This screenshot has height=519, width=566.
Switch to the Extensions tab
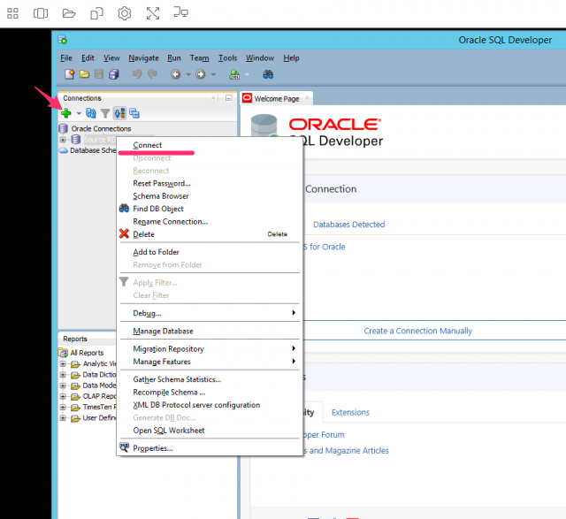tap(350, 412)
